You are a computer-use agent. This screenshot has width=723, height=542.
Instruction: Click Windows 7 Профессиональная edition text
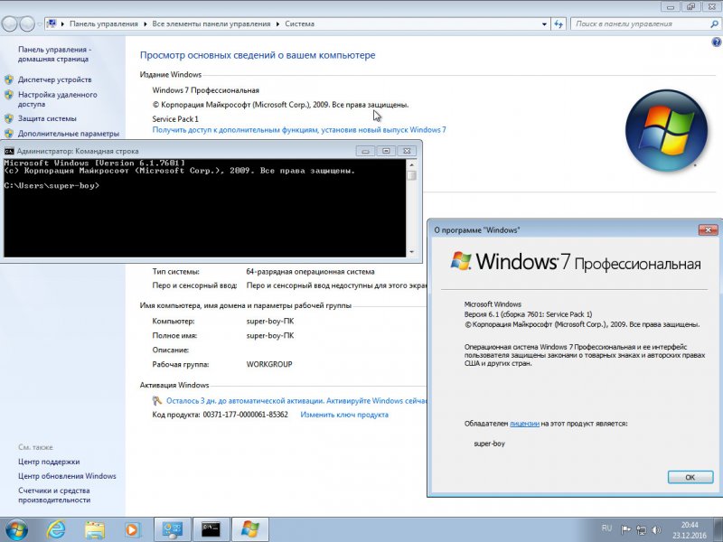point(206,90)
